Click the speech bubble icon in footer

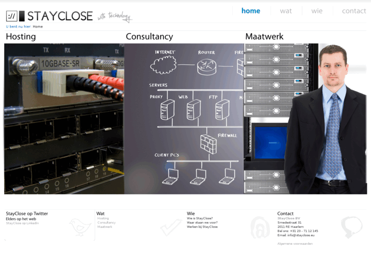(352, 227)
